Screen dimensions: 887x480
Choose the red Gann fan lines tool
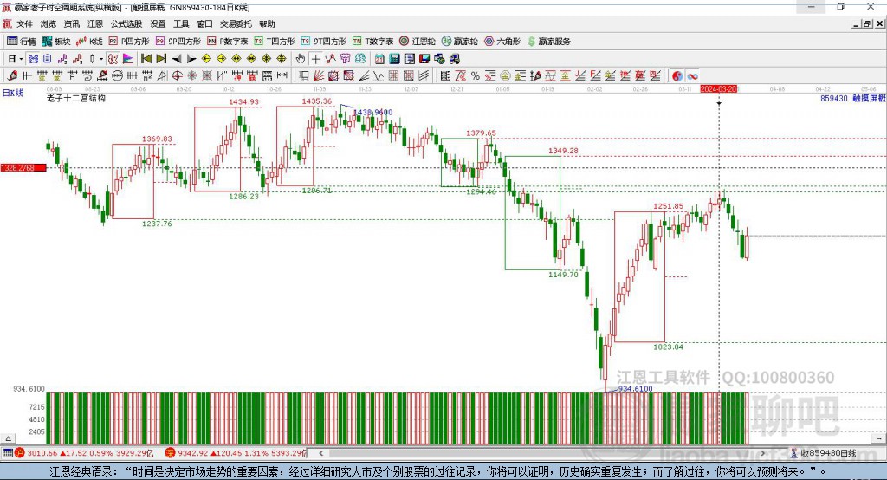(x=319, y=75)
